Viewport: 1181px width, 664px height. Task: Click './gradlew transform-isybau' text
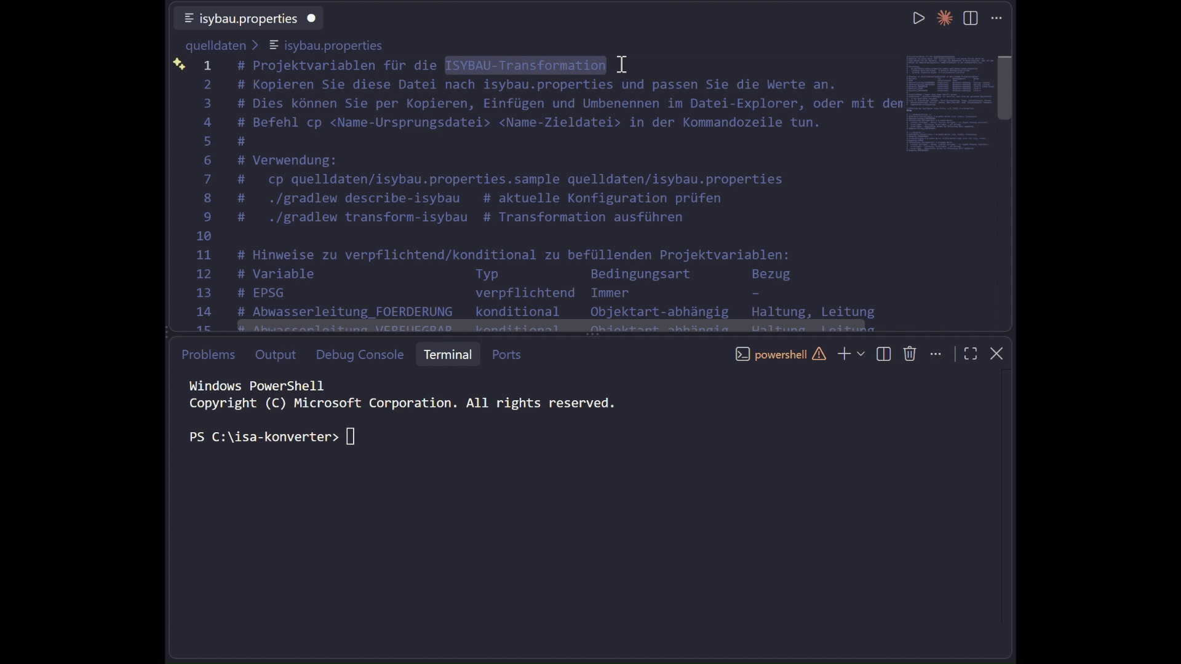point(368,218)
